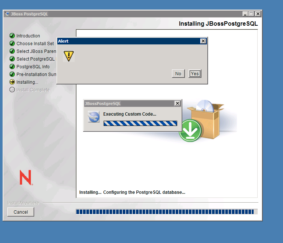Close the JBossPostgreSQL progress popup

coord(178,103)
